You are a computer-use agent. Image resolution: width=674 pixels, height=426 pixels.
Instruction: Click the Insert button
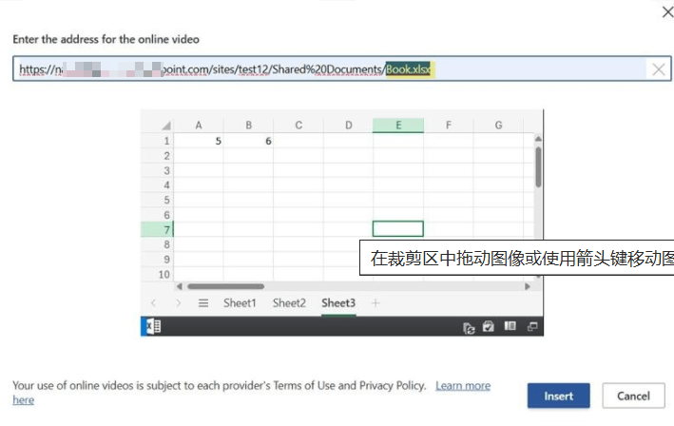(558, 396)
